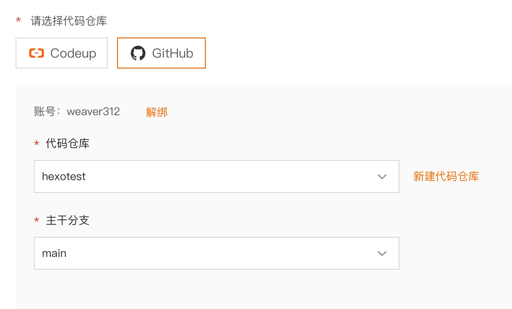This screenshot has height=309, width=512.
Task: Open the 主干分支 branch dropdown
Action: pos(216,253)
